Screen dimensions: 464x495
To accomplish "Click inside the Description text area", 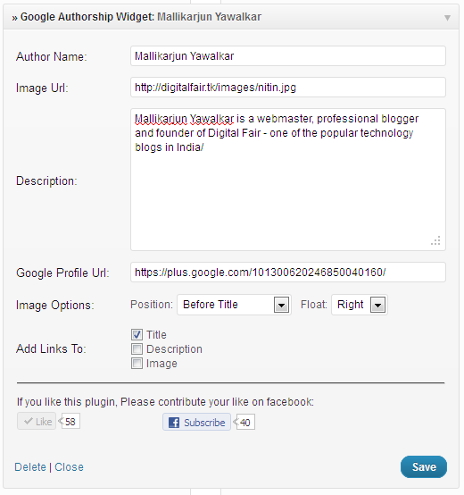I will [x=288, y=180].
